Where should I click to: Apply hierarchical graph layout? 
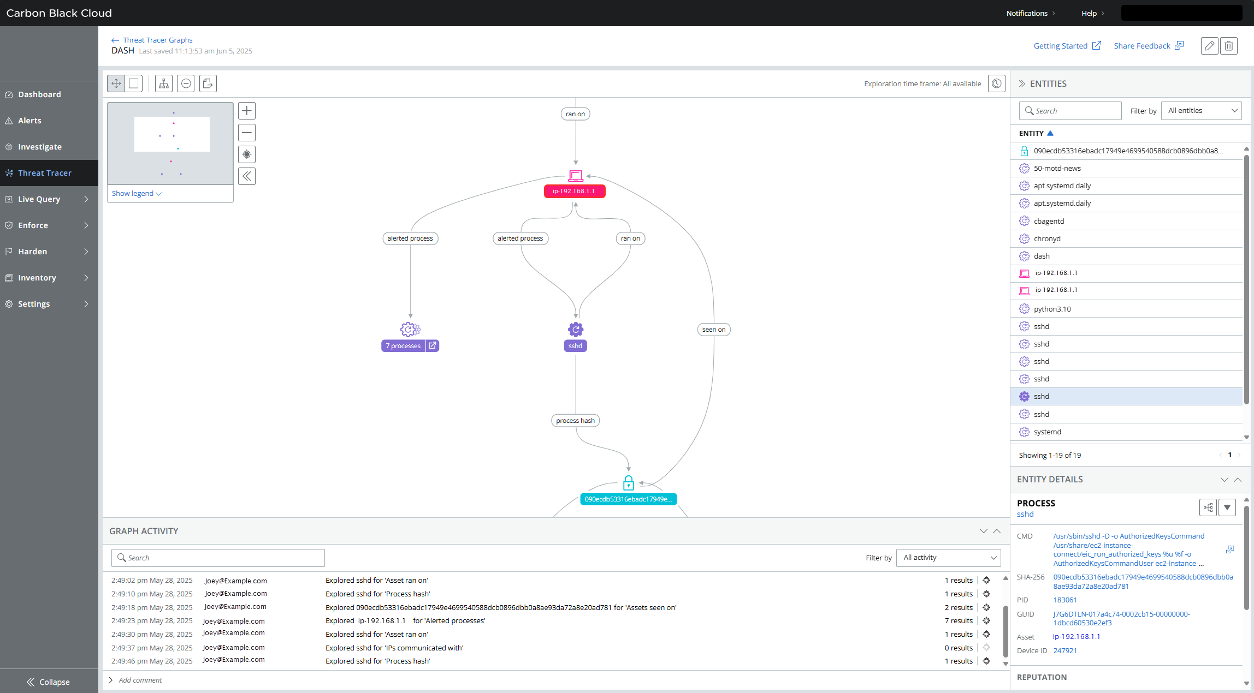click(164, 83)
